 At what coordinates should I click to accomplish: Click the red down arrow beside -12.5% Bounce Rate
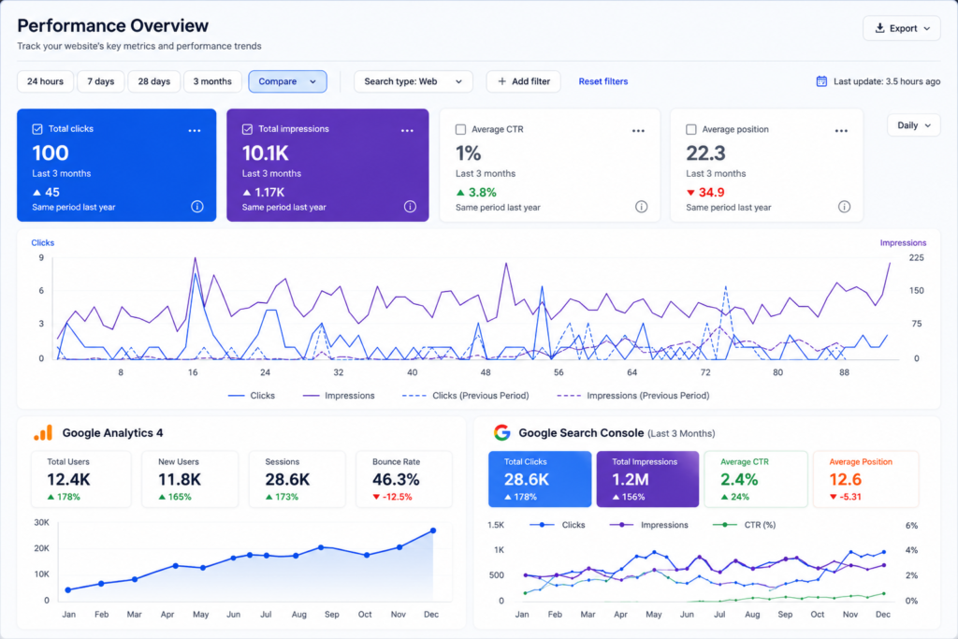(376, 498)
